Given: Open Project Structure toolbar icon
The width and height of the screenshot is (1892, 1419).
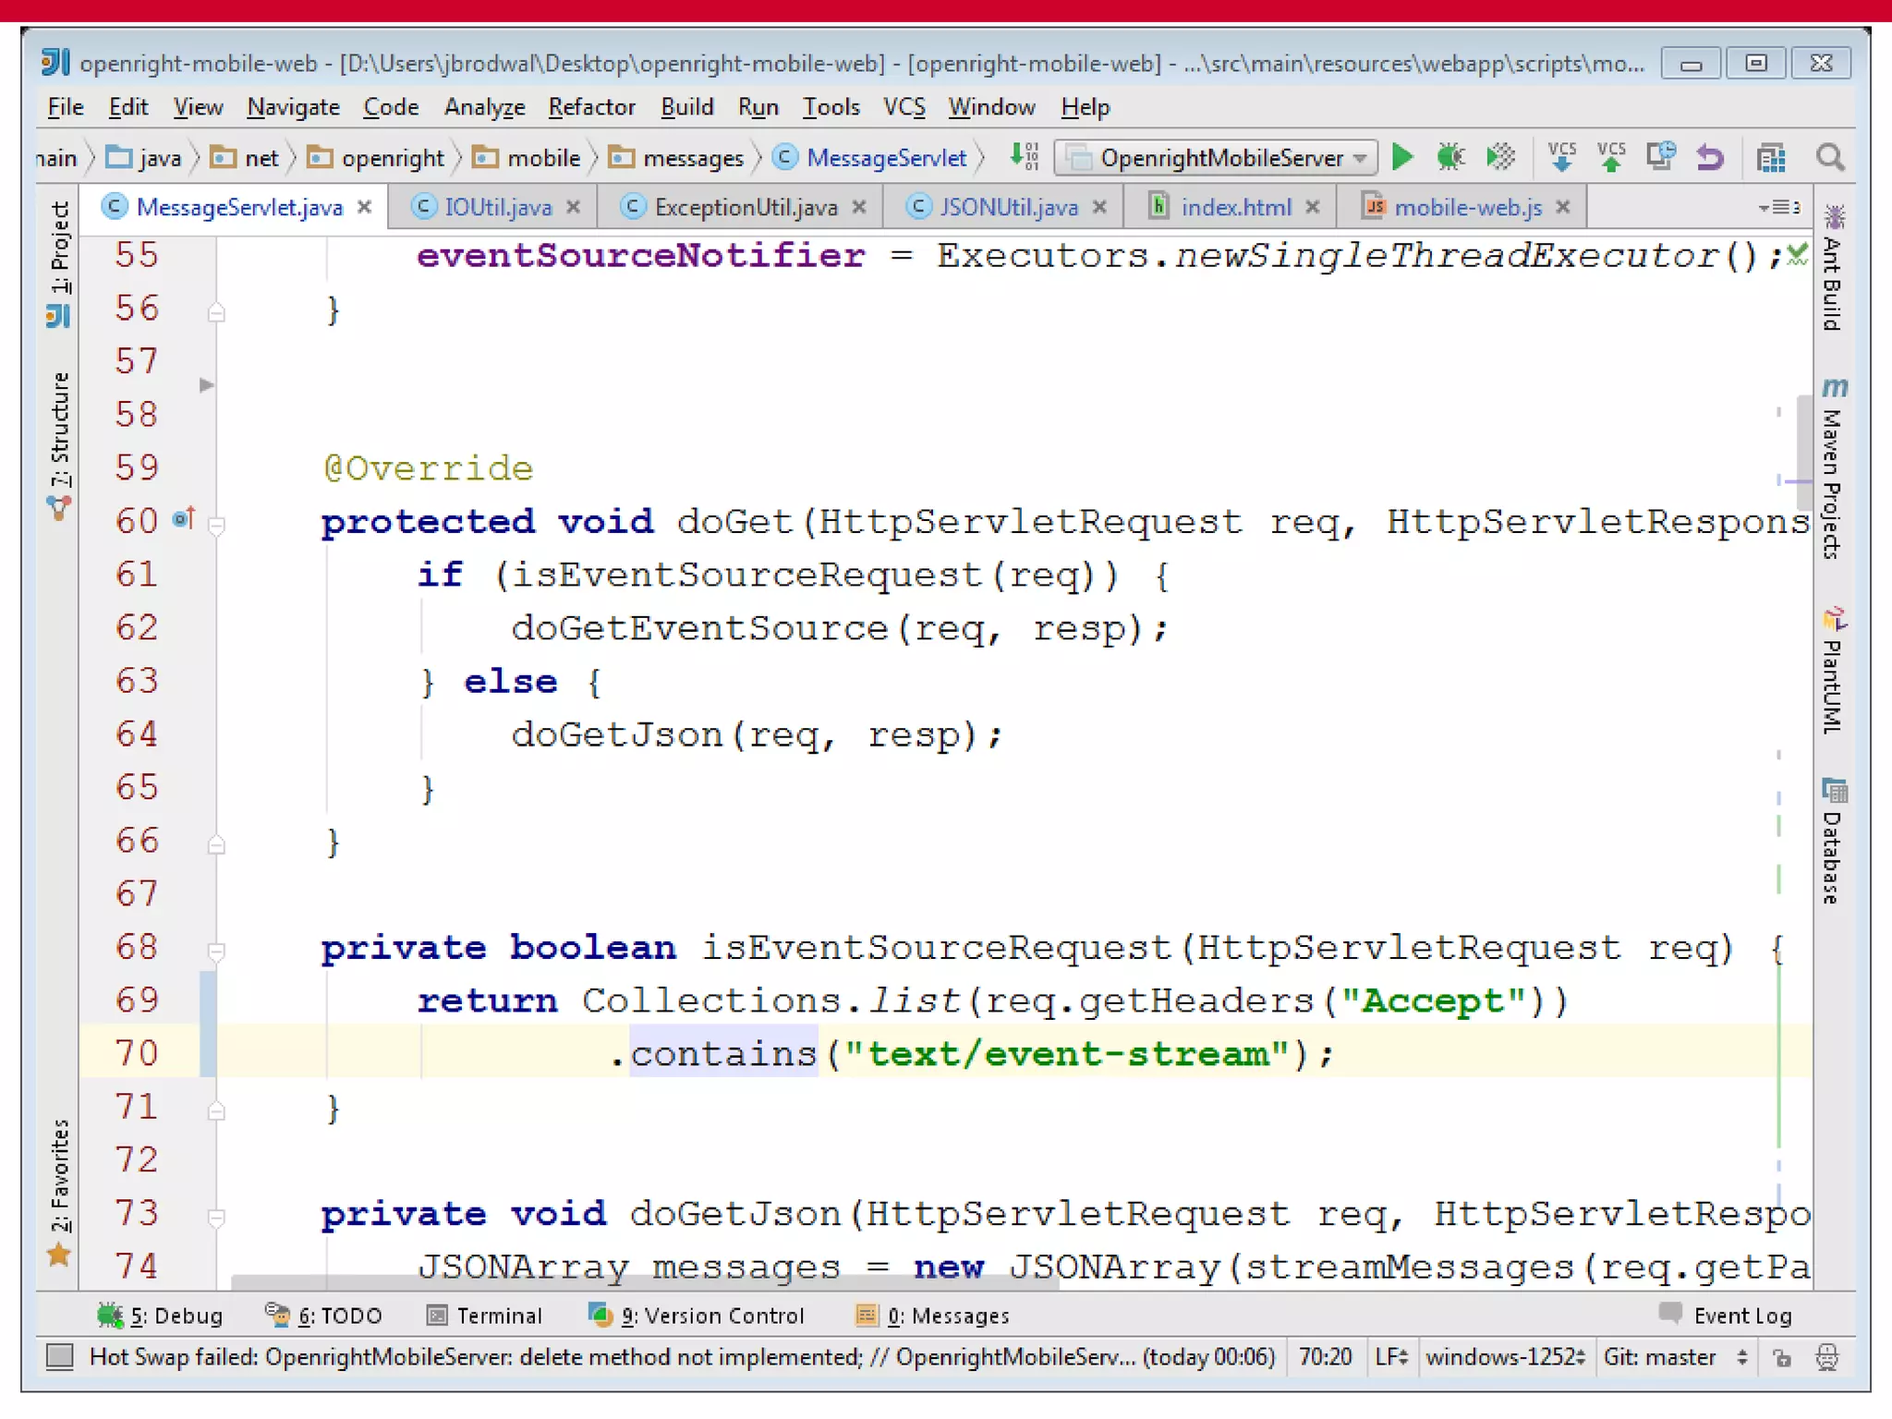Looking at the screenshot, I should coord(1770,158).
